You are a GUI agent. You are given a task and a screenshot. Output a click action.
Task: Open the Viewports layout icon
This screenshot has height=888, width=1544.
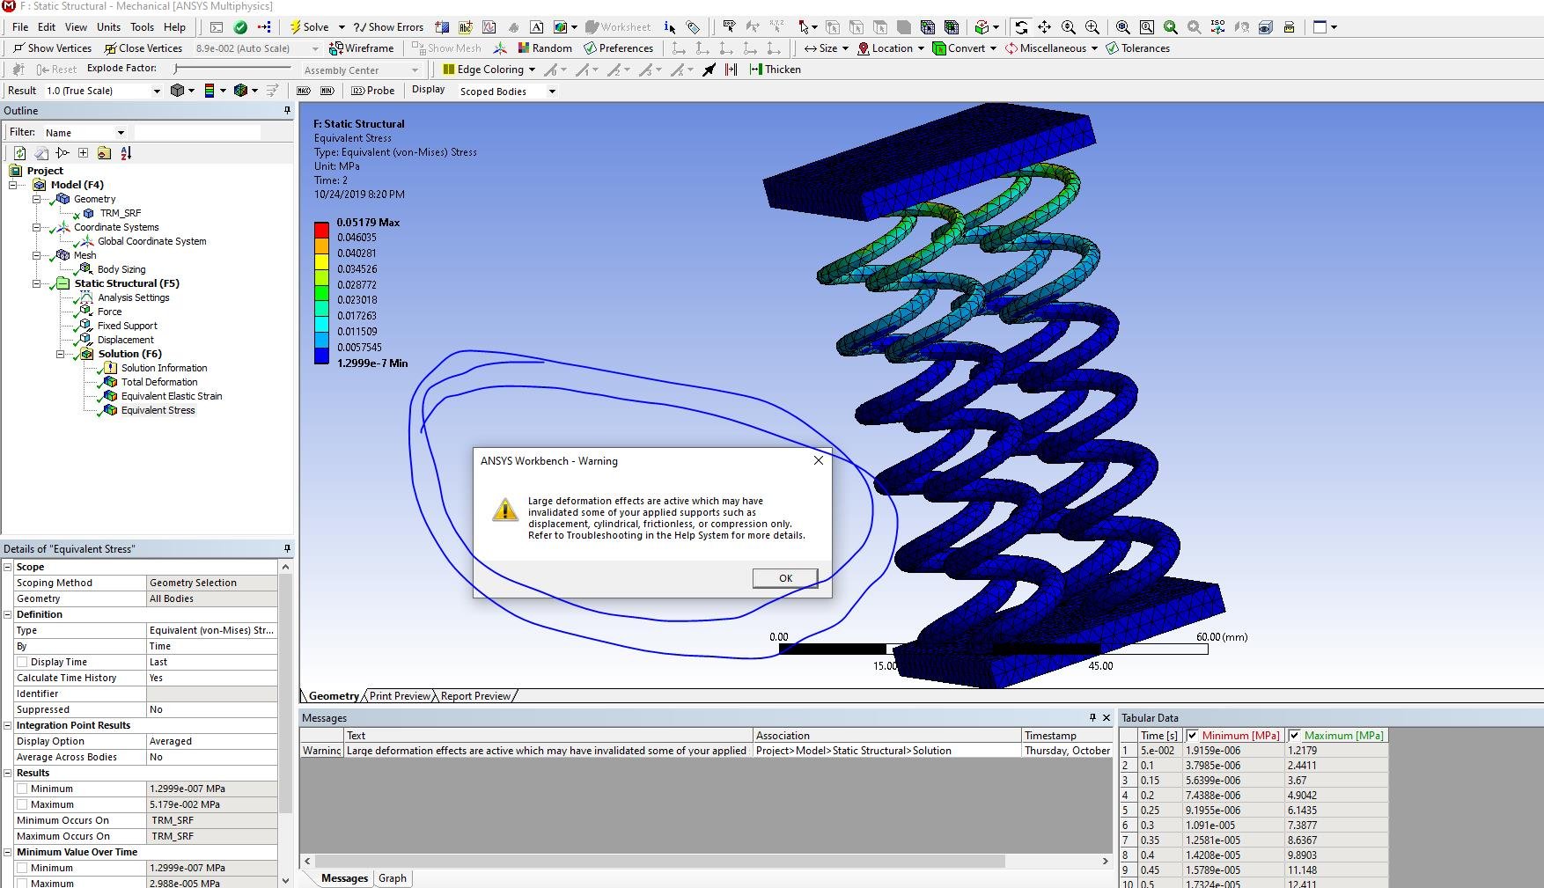(x=1320, y=27)
